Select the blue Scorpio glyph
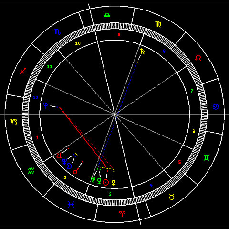The image size is (229, 229). click(x=58, y=31)
